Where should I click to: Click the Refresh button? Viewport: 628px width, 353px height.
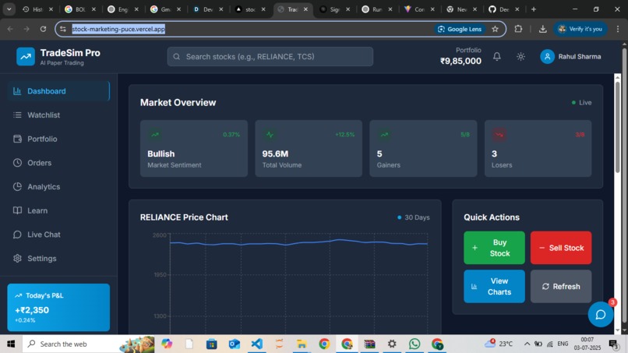[x=561, y=286]
